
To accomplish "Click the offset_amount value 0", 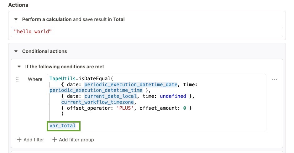I will pos(185,108).
